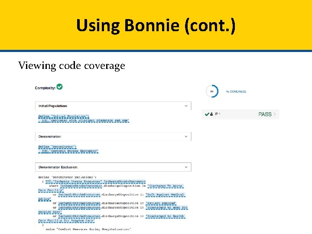312x234 pixels.
Task: Click union "Comfort Measures during Hospitalization" line
Action: 88,229
